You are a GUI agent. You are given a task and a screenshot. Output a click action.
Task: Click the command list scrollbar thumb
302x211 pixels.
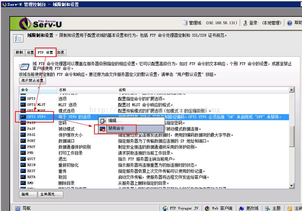(x=292, y=136)
